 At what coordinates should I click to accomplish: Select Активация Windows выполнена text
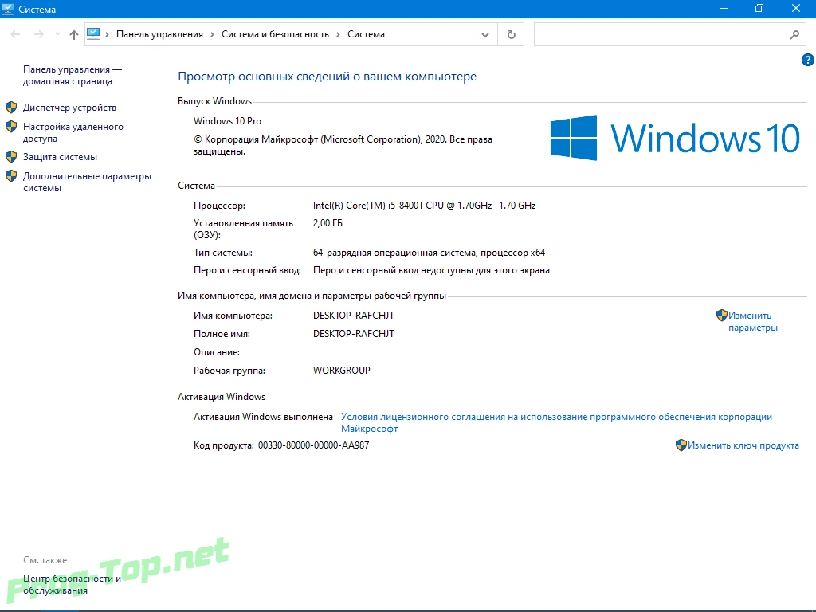pyautogui.click(x=263, y=416)
